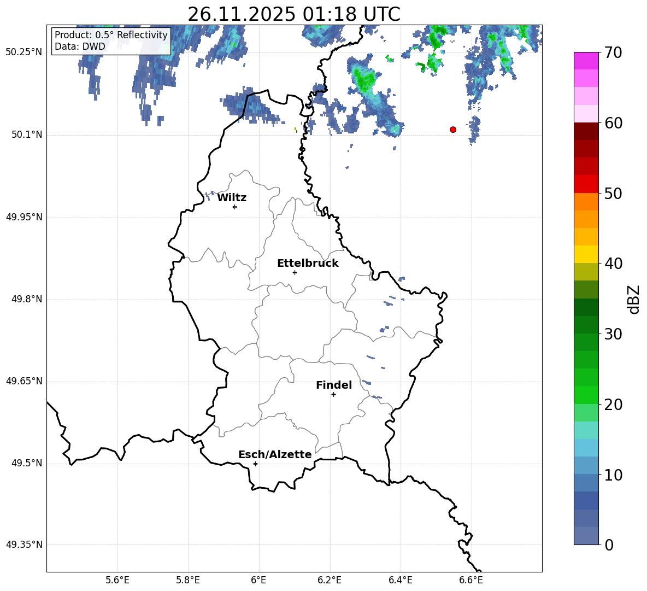This screenshot has height=591, width=647.
Task: Click the dark maroon colorbar segment just below 60
Action: tap(586, 131)
